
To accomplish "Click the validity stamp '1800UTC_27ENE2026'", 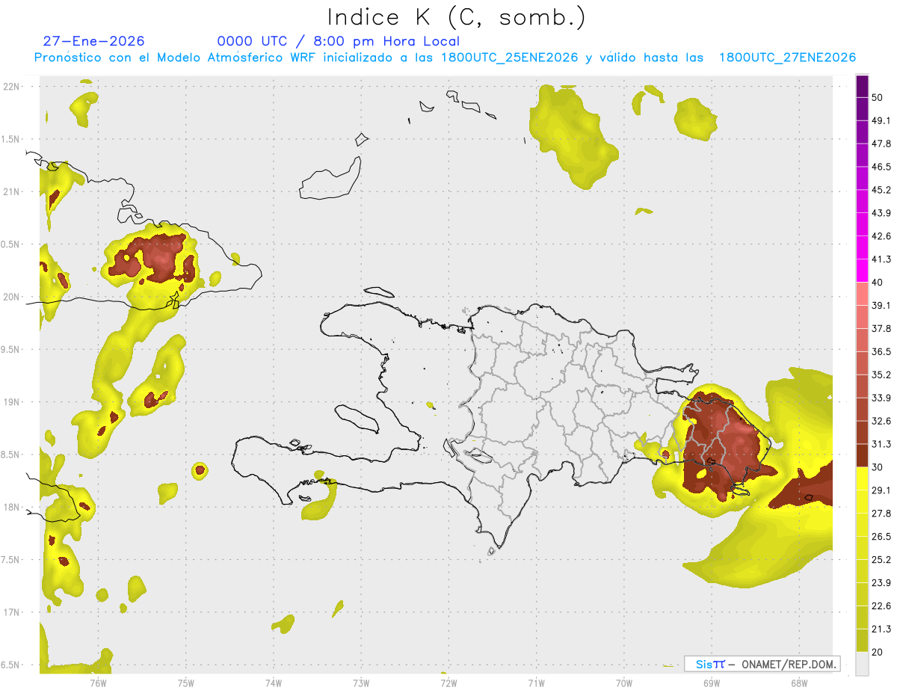I will 787,58.
